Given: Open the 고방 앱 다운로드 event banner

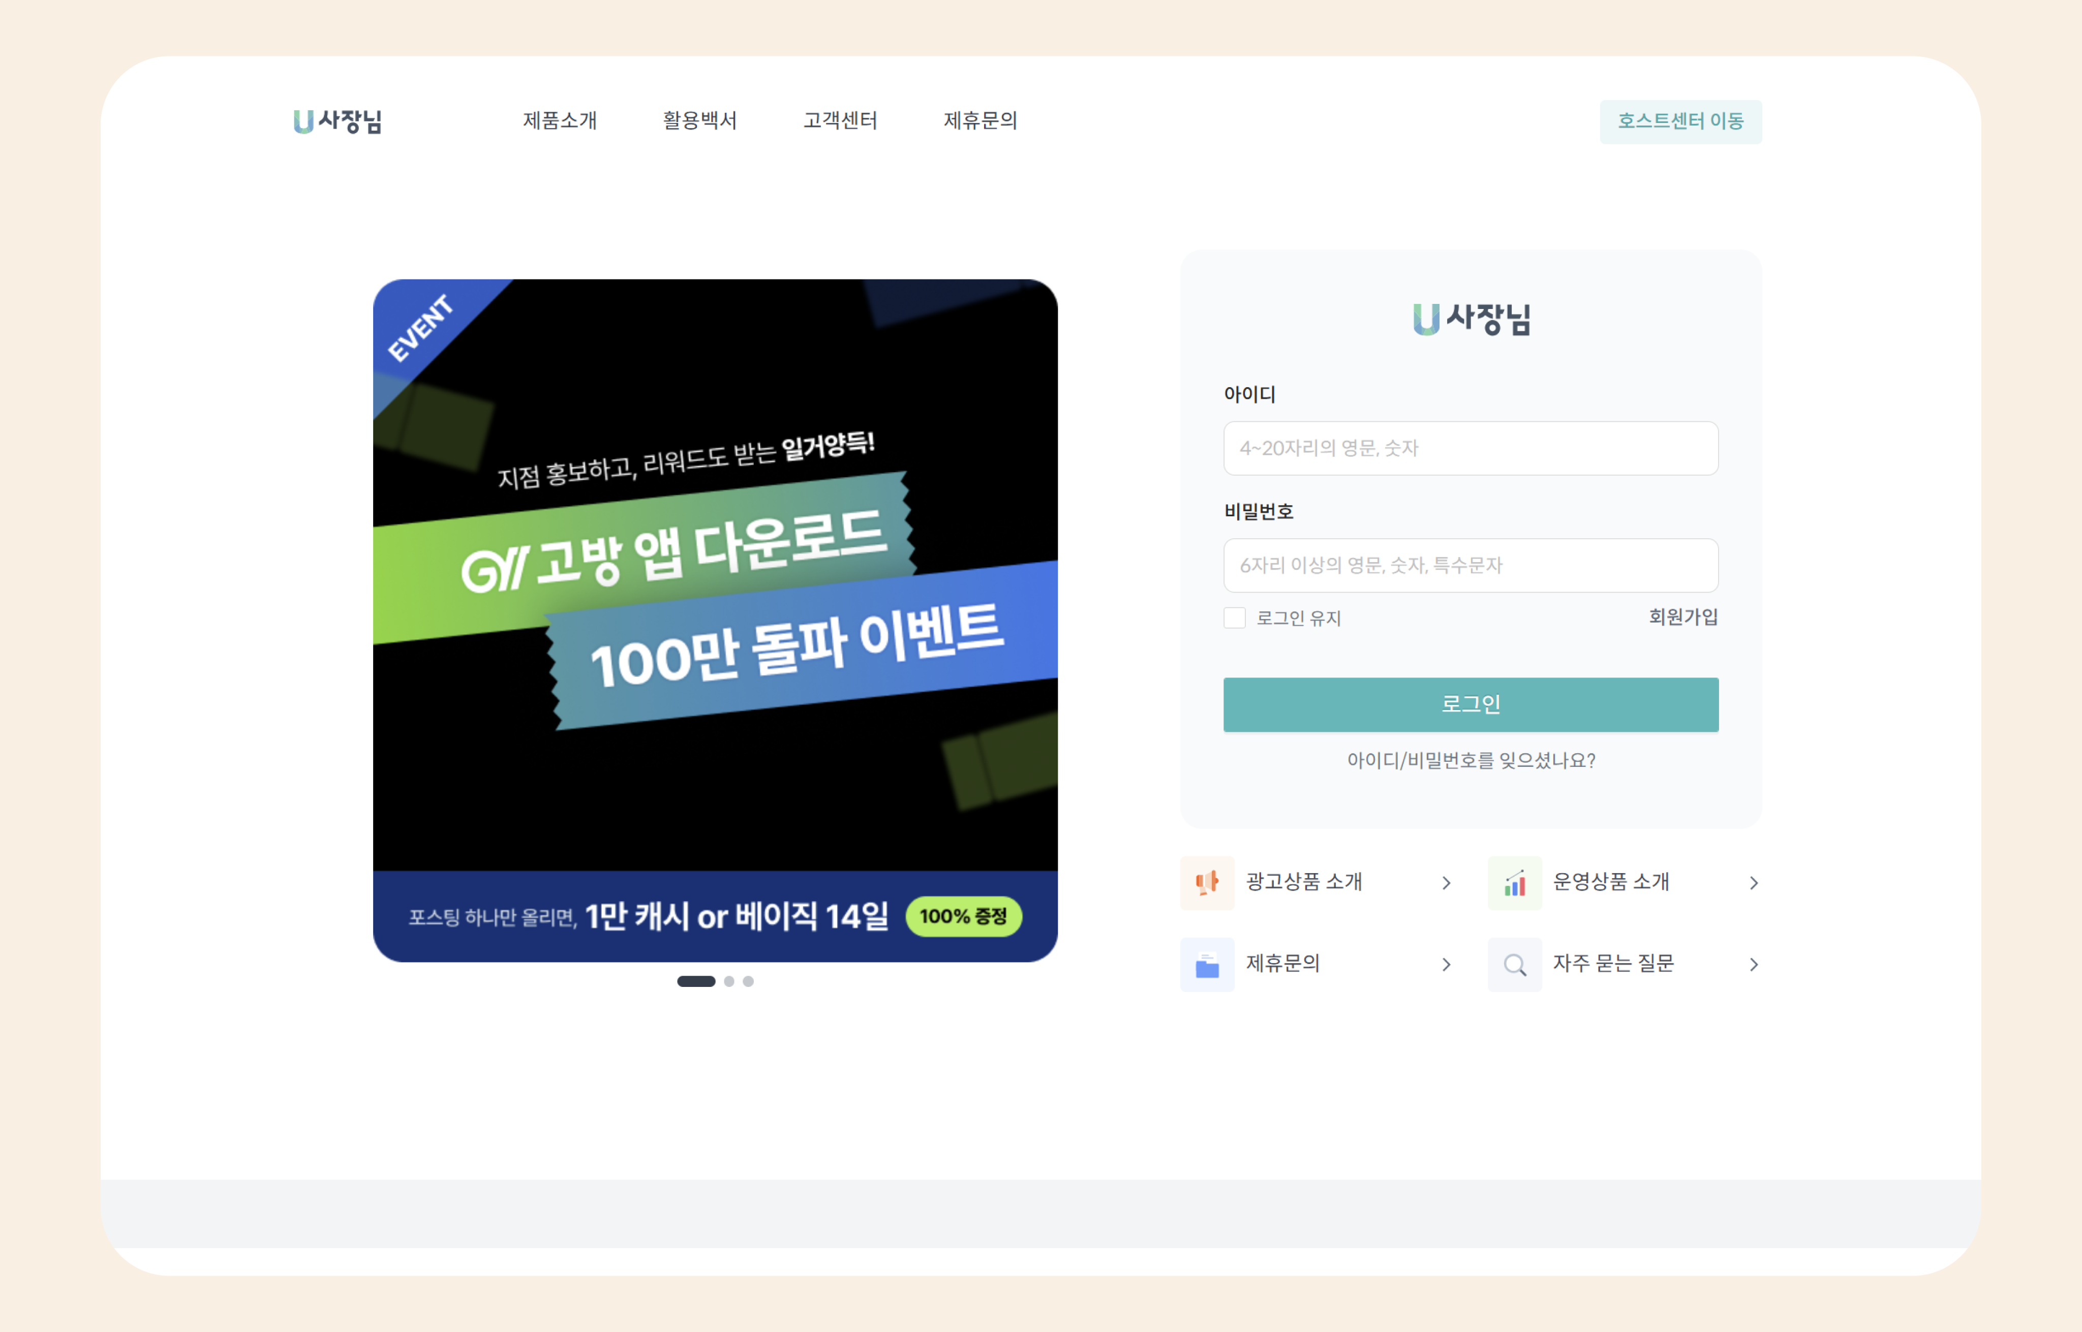Looking at the screenshot, I should pyautogui.click(x=715, y=619).
